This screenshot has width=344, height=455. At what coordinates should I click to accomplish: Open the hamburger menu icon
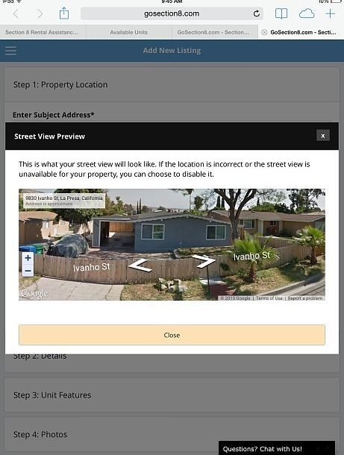pyautogui.click(x=10, y=51)
